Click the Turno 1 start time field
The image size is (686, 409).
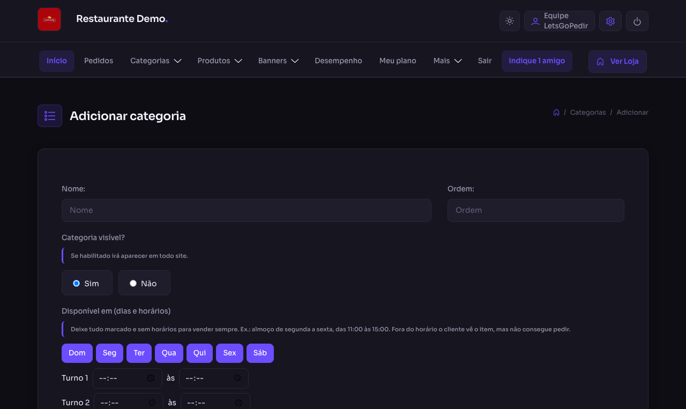click(x=128, y=378)
